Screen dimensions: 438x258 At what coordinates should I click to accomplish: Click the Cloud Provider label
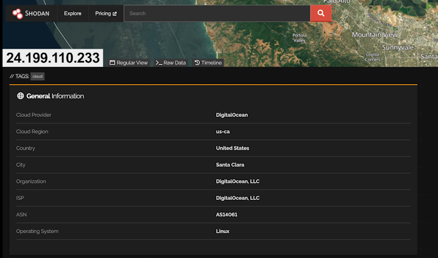point(34,115)
